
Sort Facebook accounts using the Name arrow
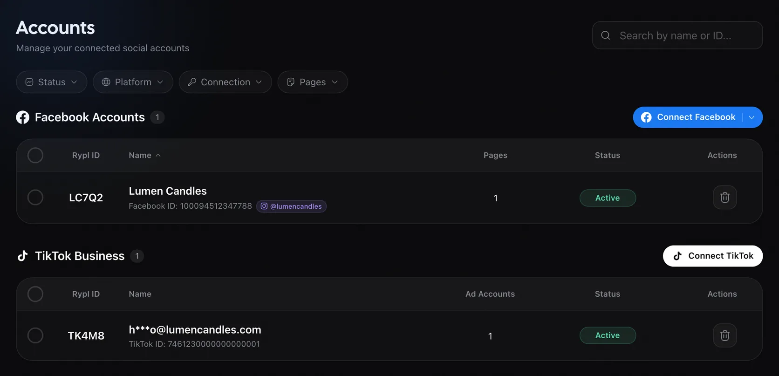point(158,156)
